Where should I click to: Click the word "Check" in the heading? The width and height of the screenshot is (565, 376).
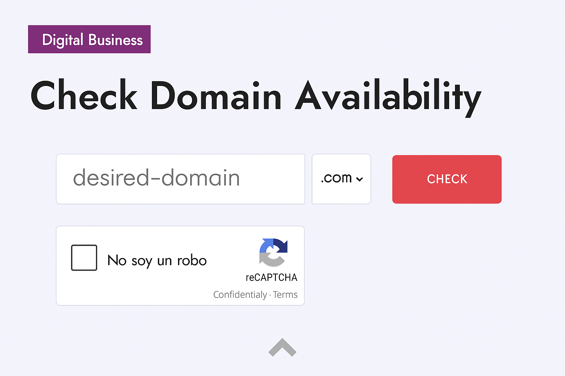point(84,95)
